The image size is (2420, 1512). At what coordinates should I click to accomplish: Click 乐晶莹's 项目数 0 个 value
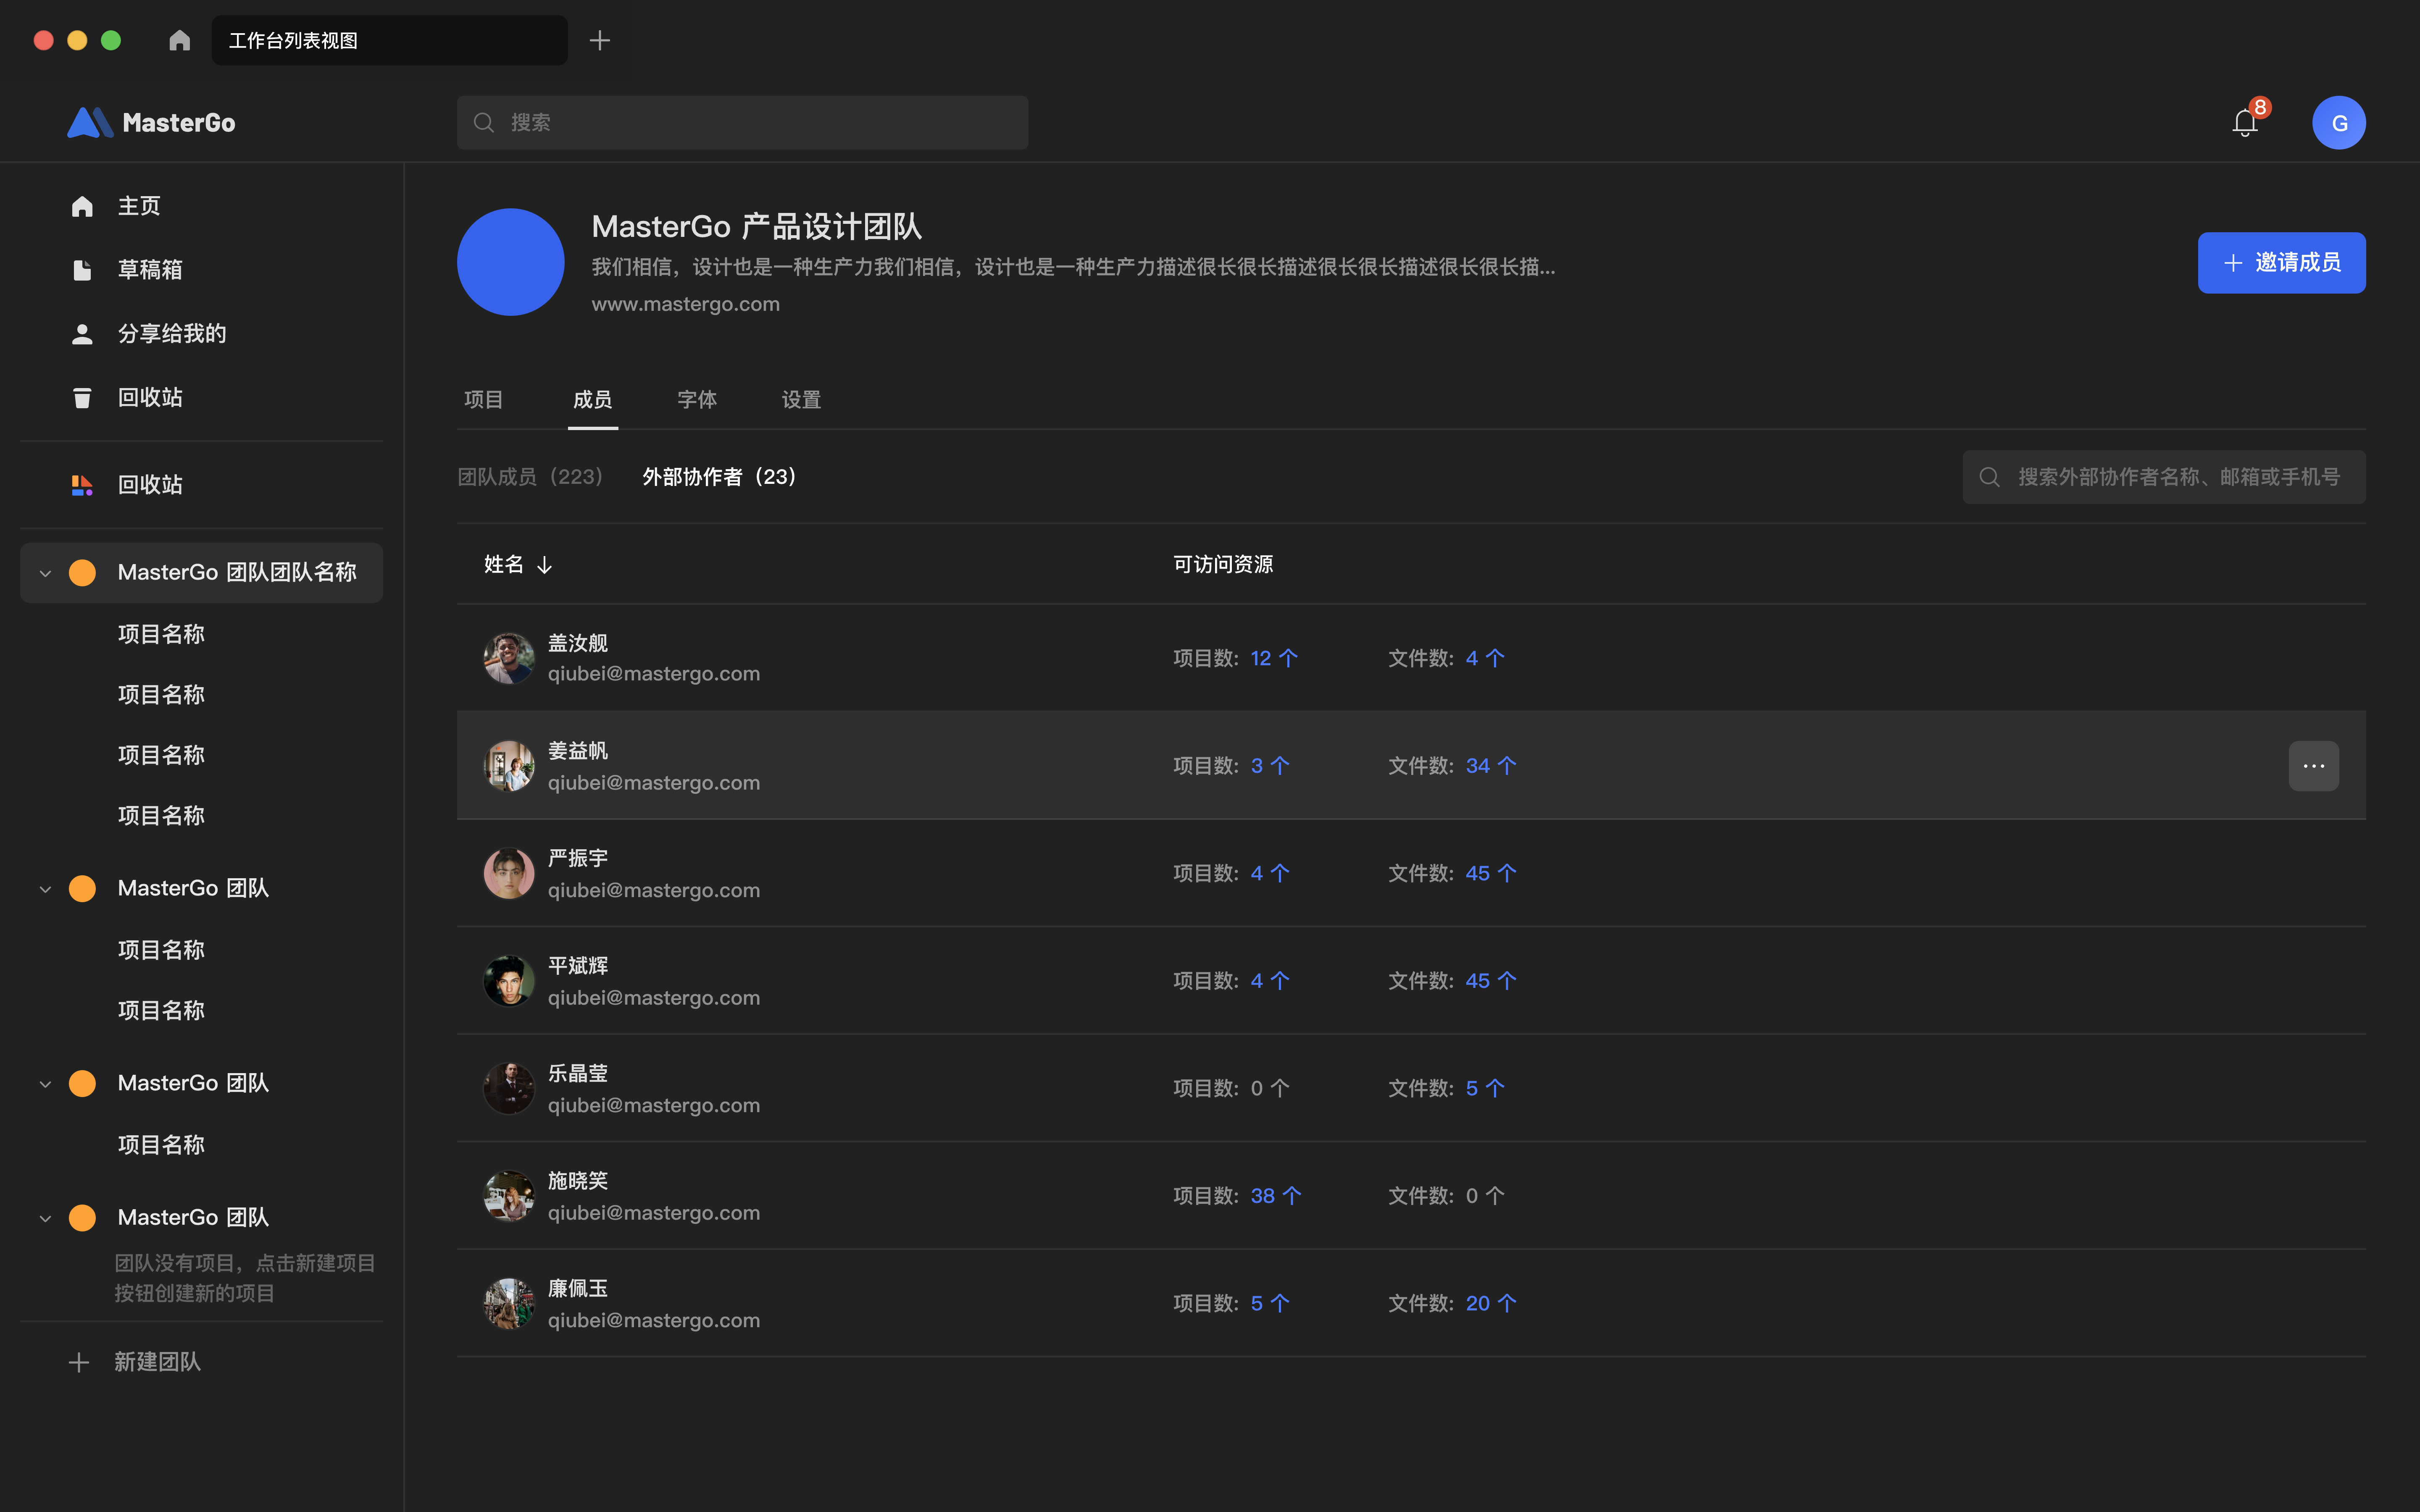pyautogui.click(x=1270, y=1088)
